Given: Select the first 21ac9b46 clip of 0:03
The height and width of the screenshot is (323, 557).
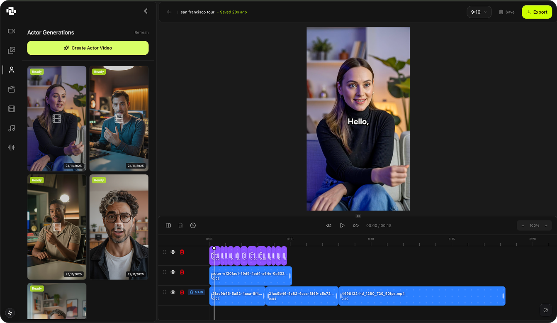Looking at the screenshot, I should (x=237, y=296).
